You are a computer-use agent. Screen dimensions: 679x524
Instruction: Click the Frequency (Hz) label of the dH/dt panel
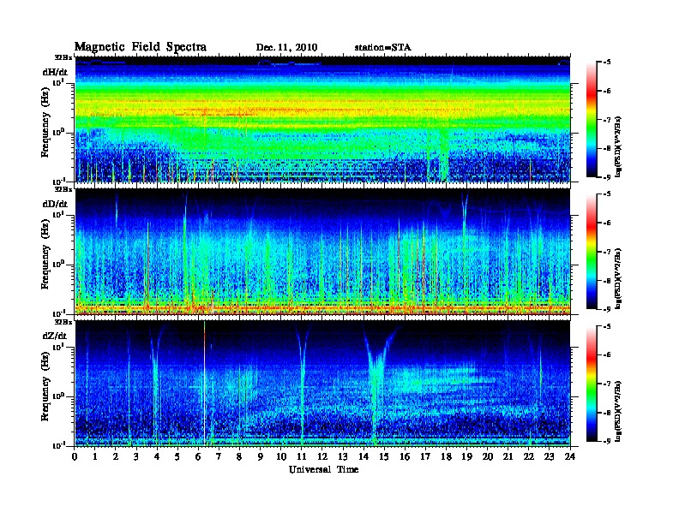(x=45, y=122)
